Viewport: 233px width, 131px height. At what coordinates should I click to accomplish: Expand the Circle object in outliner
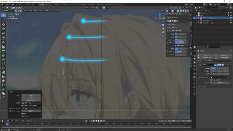click(x=199, y=18)
